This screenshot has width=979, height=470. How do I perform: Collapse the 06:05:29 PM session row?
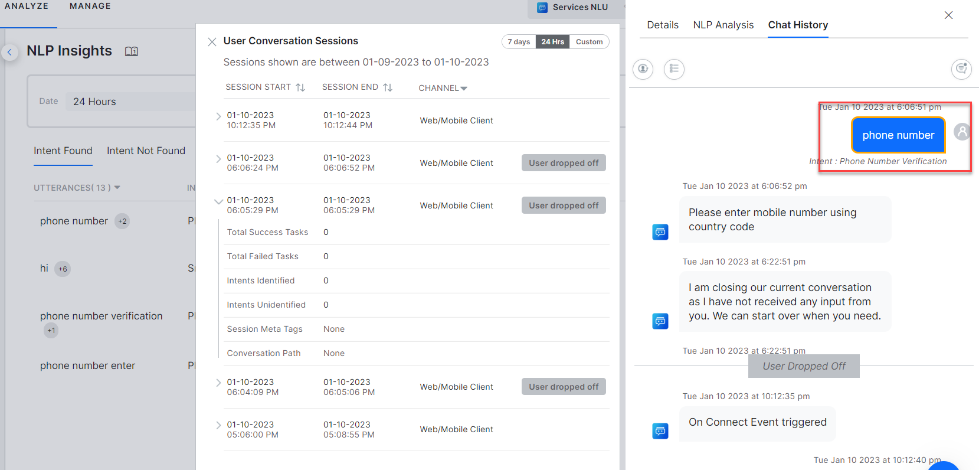pyautogui.click(x=218, y=201)
